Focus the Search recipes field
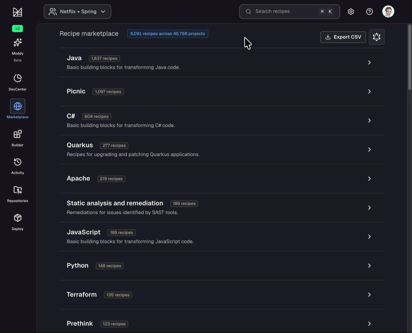 (x=290, y=11)
